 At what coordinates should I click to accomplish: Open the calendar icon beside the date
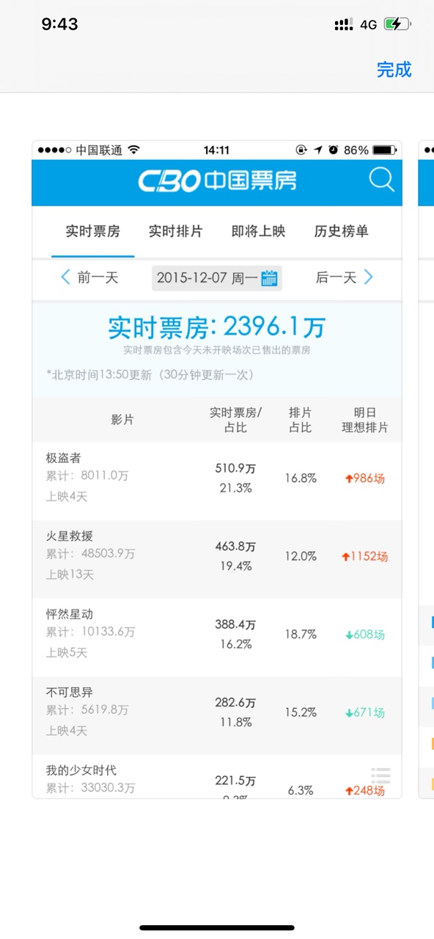click(x=269, y=278)
